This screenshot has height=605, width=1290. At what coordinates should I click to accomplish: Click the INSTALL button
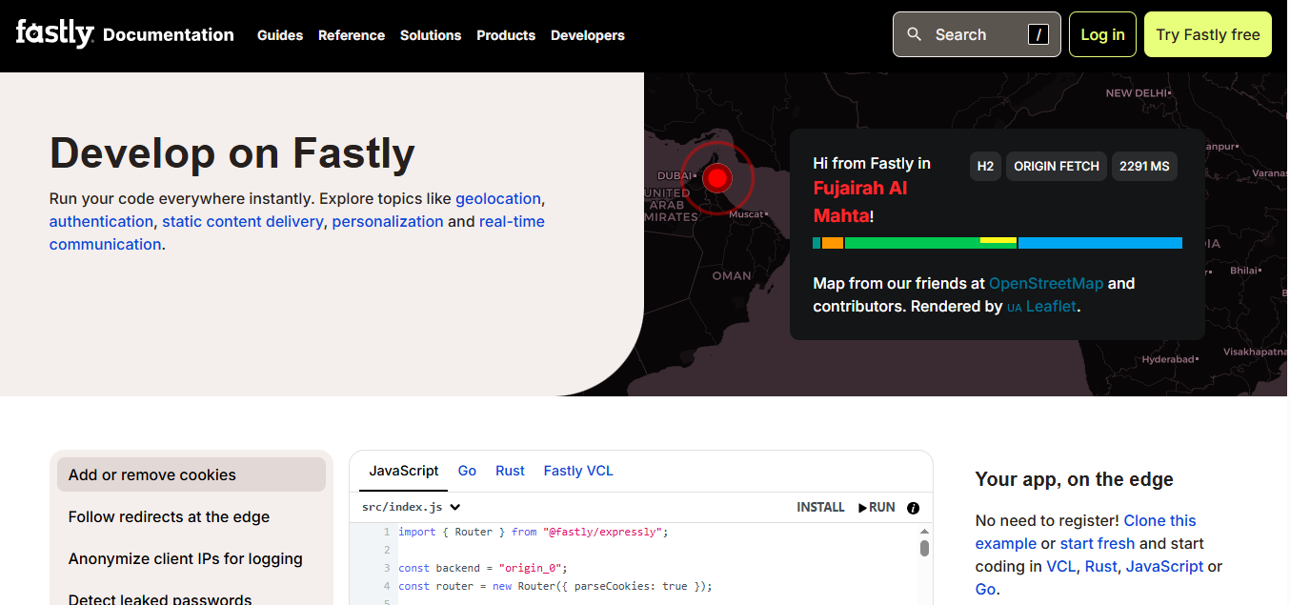click(820, 508)
